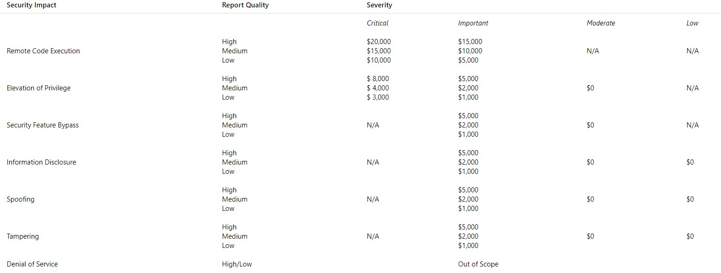Viewport: 721px width, 273px height.
Task: Click the Security Feature Bypass row label
Action: 43,125
